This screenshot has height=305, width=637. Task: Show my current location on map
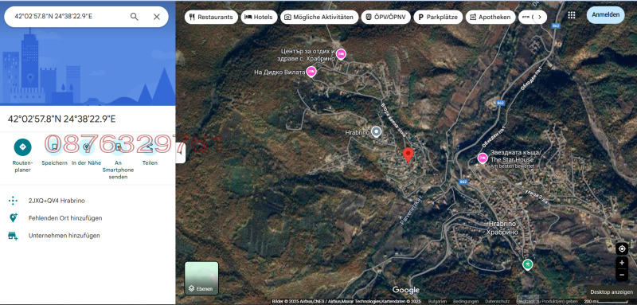click(622, 248)
